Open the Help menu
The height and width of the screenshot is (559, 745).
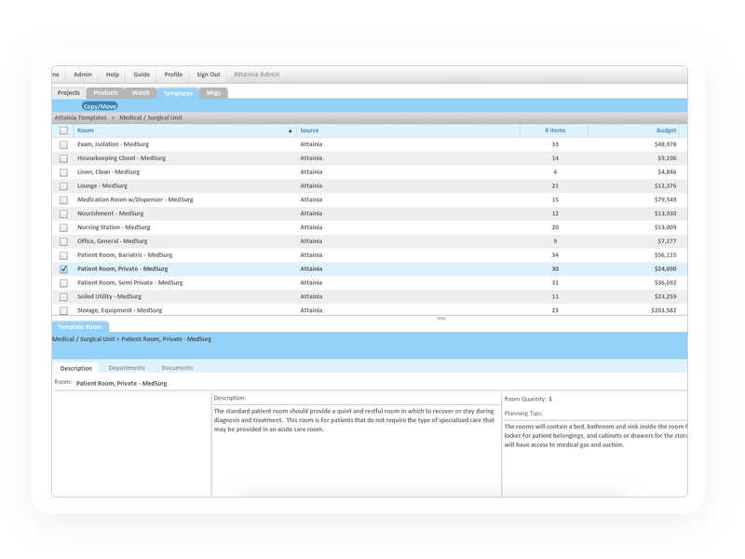point(113,75)
